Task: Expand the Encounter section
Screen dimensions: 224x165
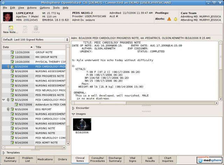Action: [73, 108]
